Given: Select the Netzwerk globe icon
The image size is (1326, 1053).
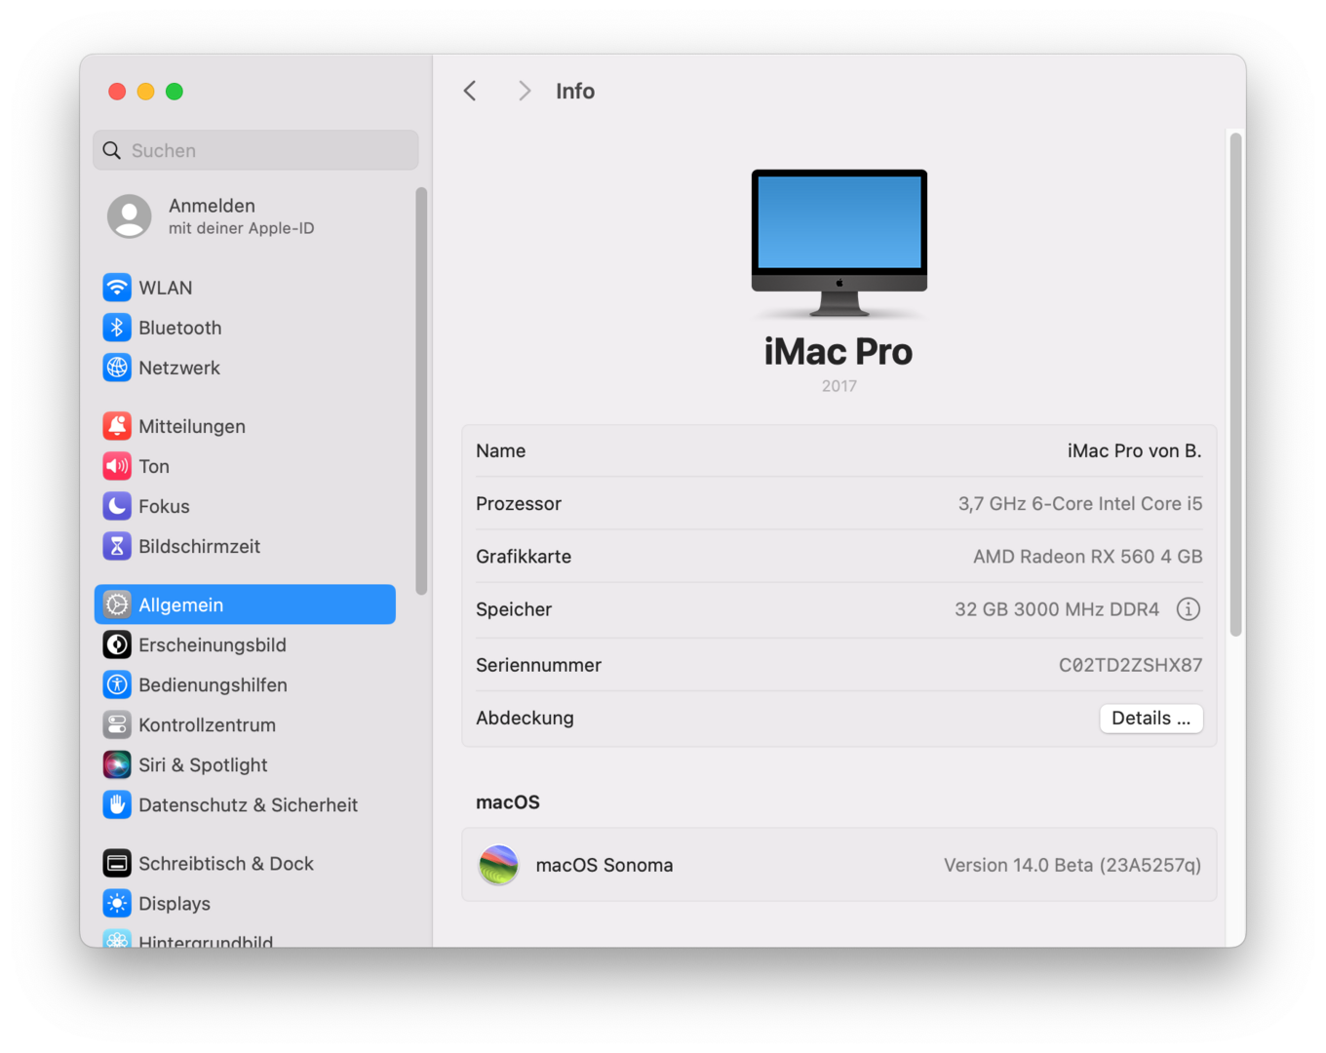Looking at the screenshot, I should [117, 368].
